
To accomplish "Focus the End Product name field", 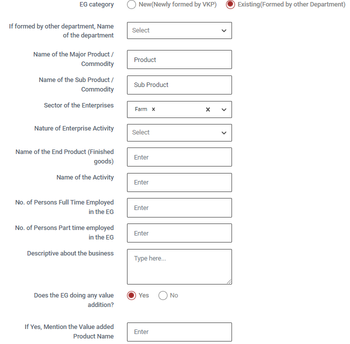I will (x=179, y=157).
